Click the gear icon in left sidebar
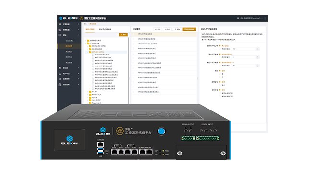Screen dimensions: 316x176 60,79
